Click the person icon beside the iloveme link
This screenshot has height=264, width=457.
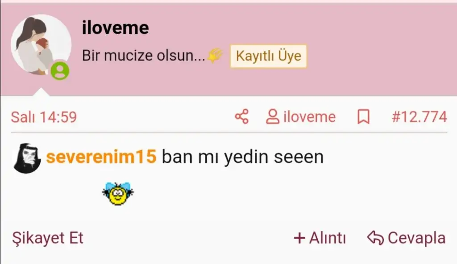point(273,116)
